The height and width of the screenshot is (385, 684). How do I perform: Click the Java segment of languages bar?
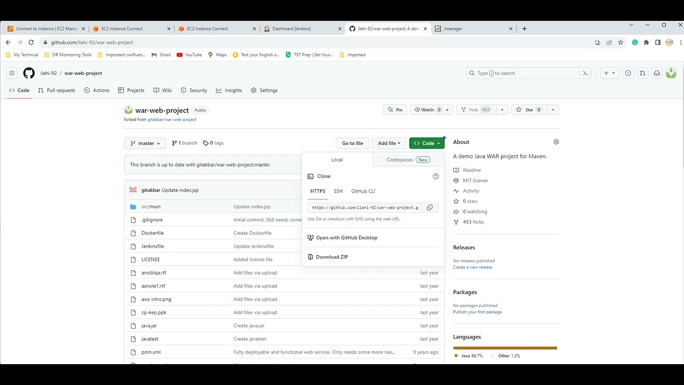click(504, 348)
